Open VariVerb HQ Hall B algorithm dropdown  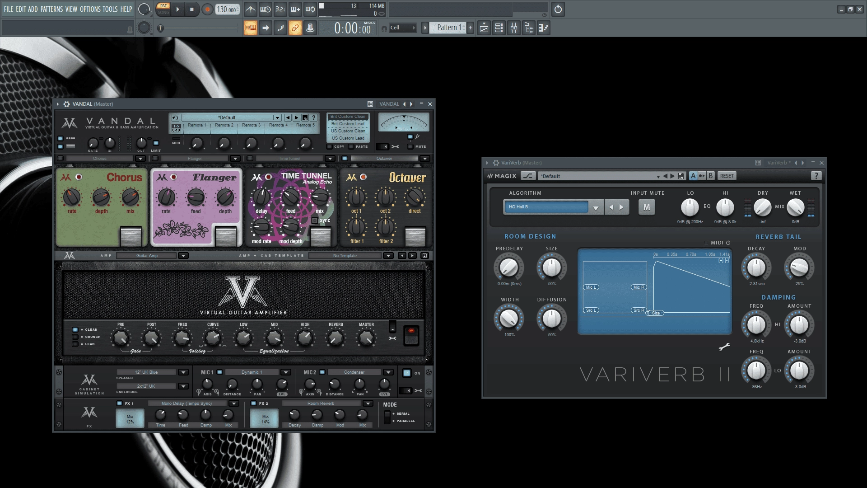point(596,207)
